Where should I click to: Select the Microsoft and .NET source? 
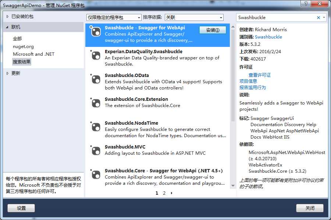pos(33,54)
